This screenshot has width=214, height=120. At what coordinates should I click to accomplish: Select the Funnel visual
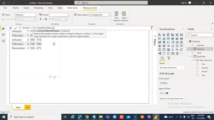(164, 42)
